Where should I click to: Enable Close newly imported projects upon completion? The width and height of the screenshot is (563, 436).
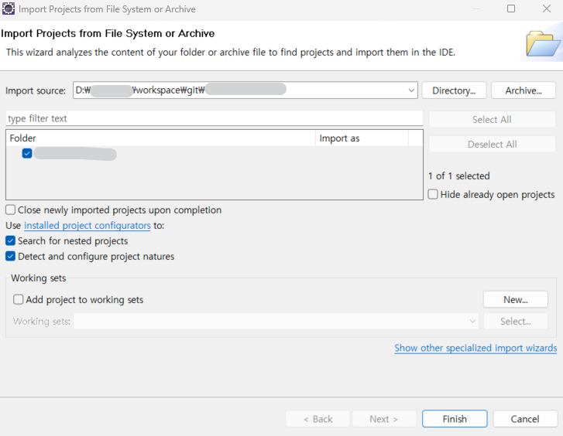(x=11, y=210)
